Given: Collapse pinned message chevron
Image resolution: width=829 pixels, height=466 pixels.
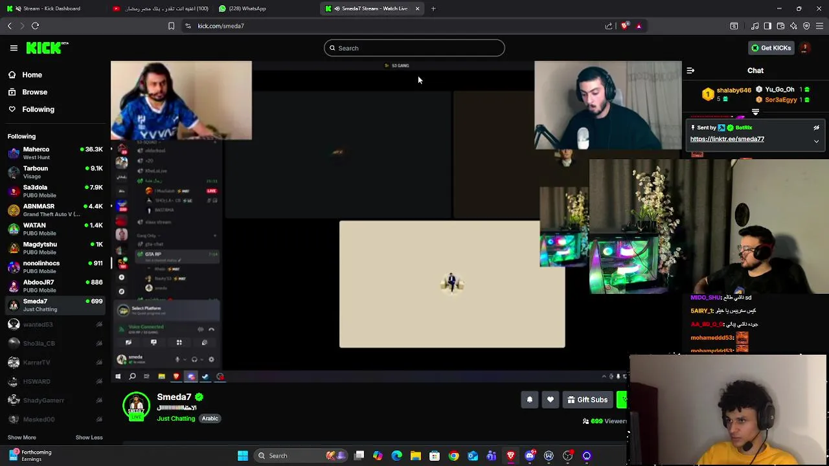Looking at the screenshot, I should (x=816, y=141).
